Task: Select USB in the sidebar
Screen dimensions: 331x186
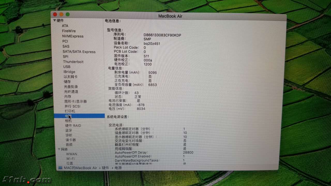Action: (x=67, y=67)
